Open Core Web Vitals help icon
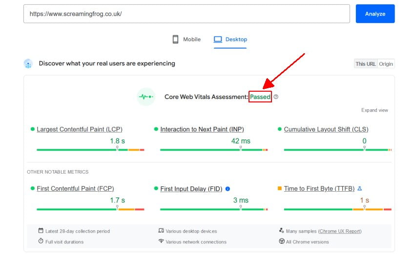Viewport: 415px width, 258px height. tap(276, 97)
